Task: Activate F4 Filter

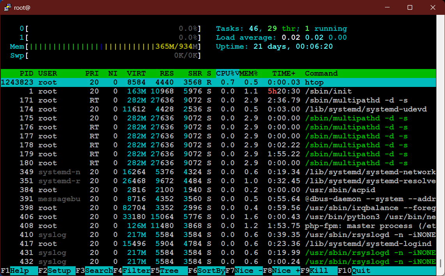Action: click(x=132, y=271)
